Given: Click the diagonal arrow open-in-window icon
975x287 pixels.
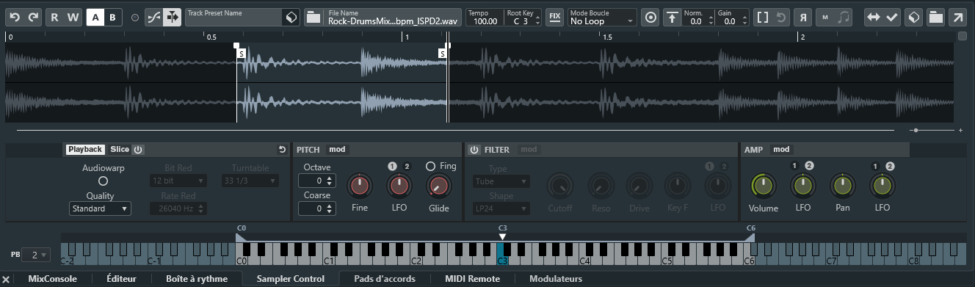Looking at the screenshot, I should 958,17.
